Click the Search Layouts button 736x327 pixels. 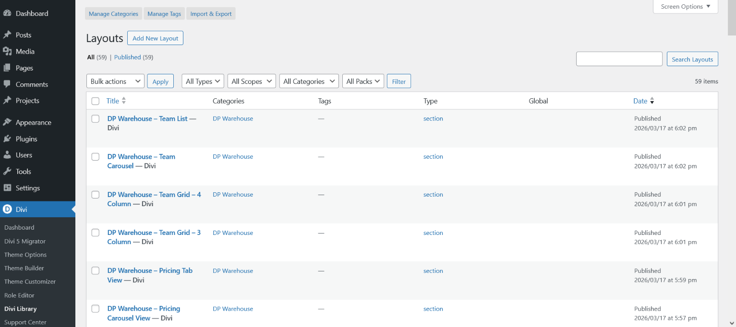tap(692, 59)
